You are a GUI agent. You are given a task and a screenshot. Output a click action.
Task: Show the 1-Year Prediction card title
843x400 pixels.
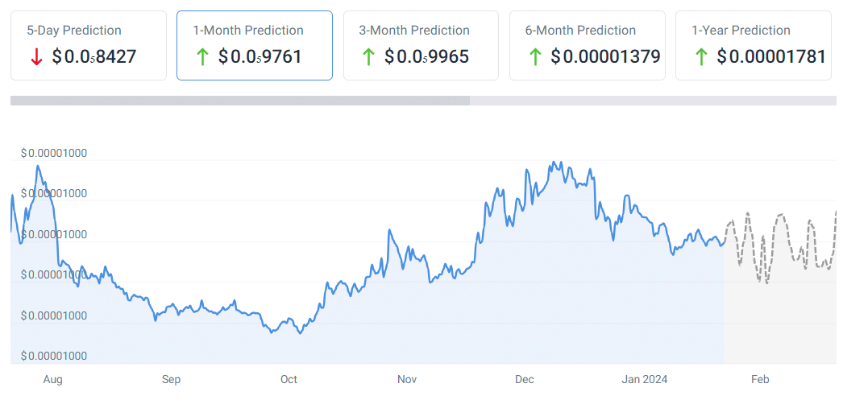[741, 31]
